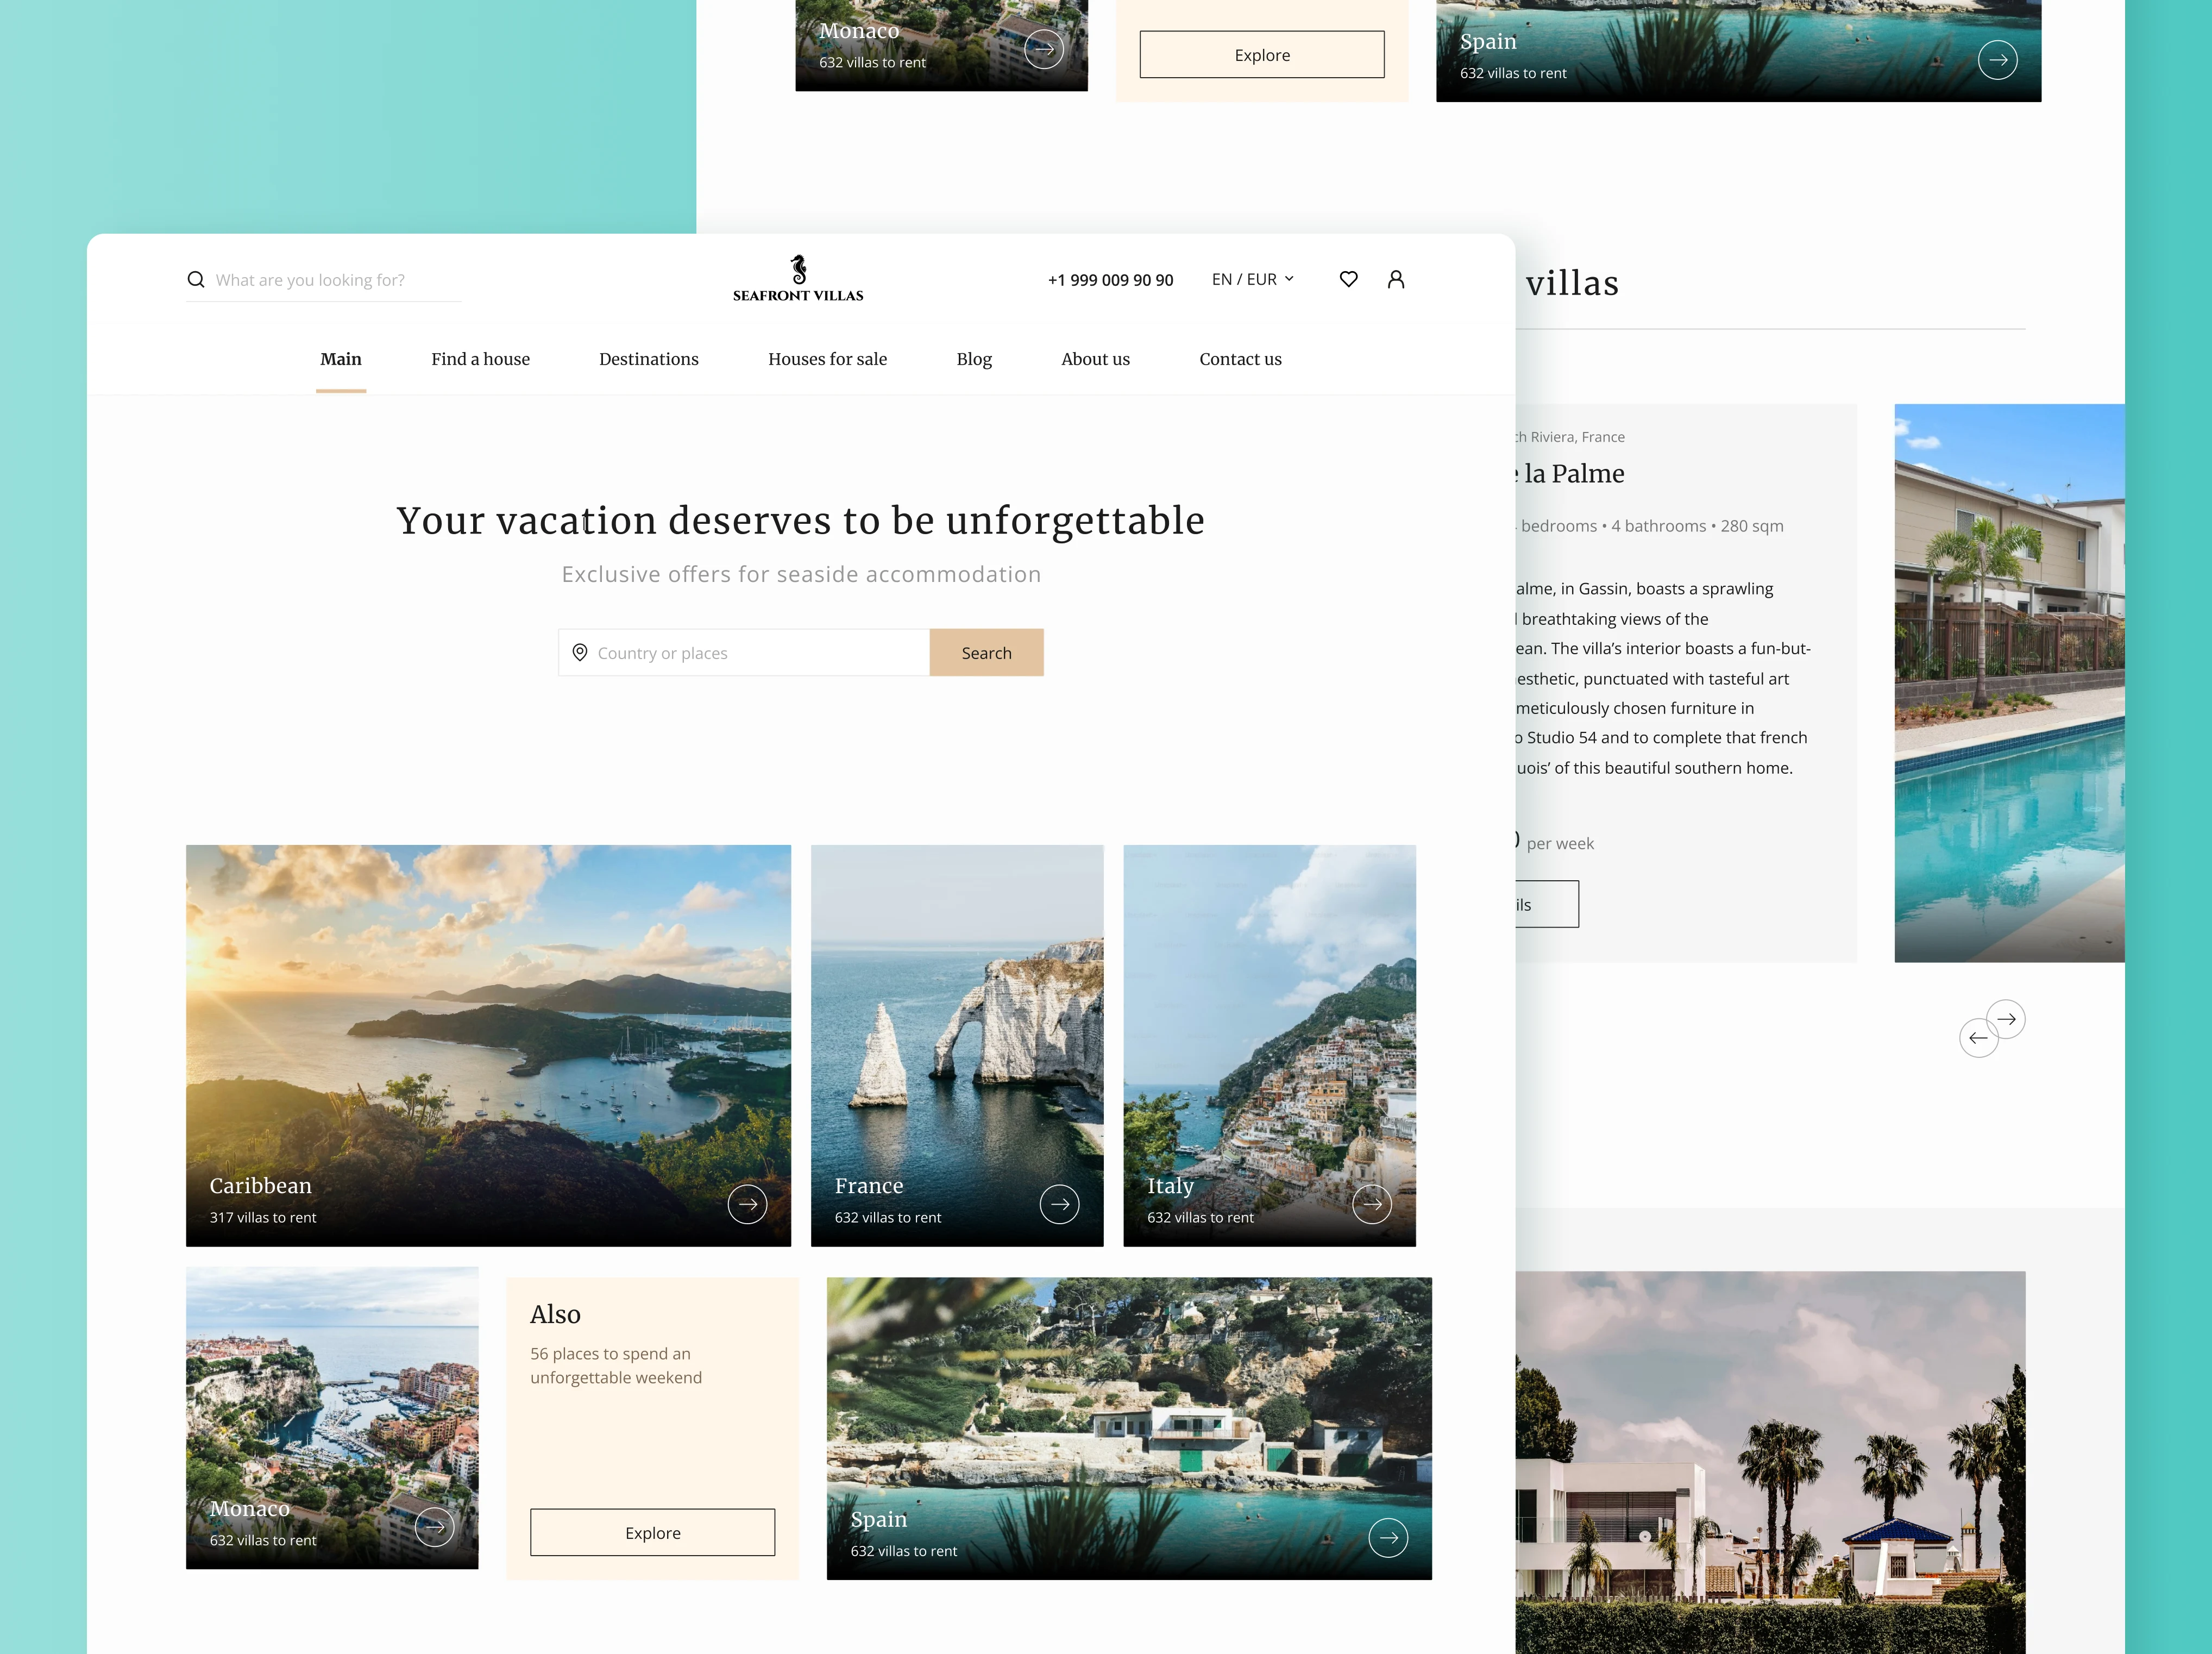Image resolution: width=2212 pixels, height=1654 pixels.
Task: Click 'Your vacation deserves to be unforgettable' headline
Action: click(800, 521)
